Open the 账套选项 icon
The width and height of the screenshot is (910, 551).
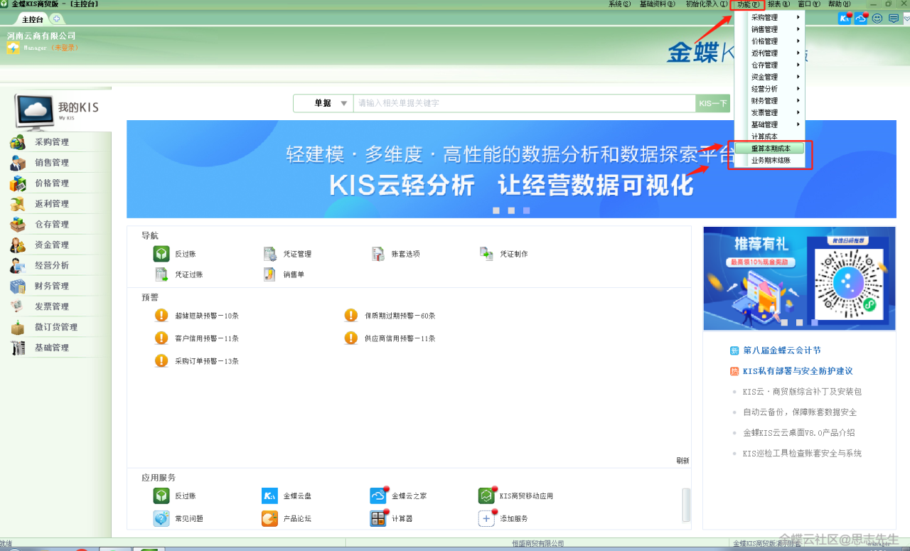click(x=378, y=254)
